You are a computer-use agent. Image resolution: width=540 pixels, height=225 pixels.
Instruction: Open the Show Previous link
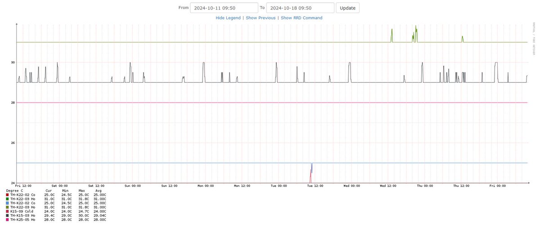click(x=261, y=18)
